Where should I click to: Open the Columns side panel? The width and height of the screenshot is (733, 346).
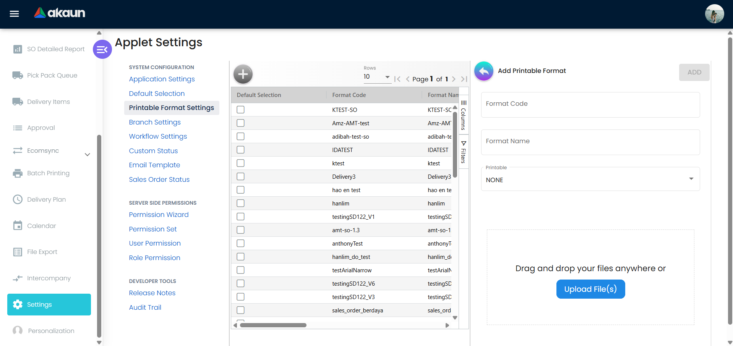(463, 115)
